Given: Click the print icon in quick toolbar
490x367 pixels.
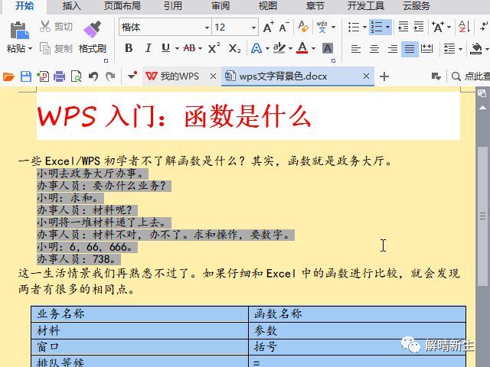Looking at the screenshot, I should coord(60,76).
